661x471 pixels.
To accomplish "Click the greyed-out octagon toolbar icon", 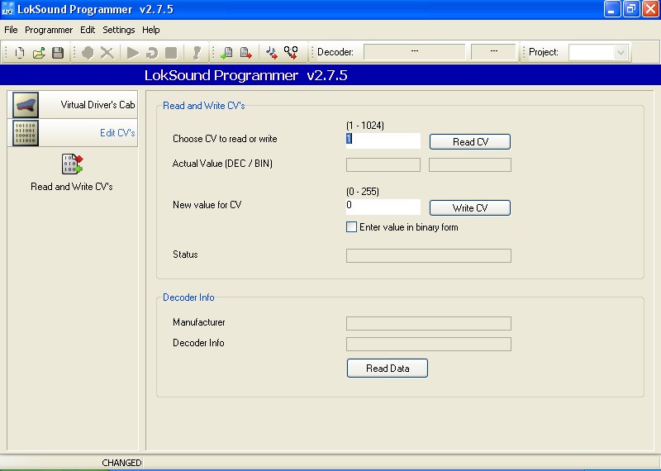I will tap(88, 53).
